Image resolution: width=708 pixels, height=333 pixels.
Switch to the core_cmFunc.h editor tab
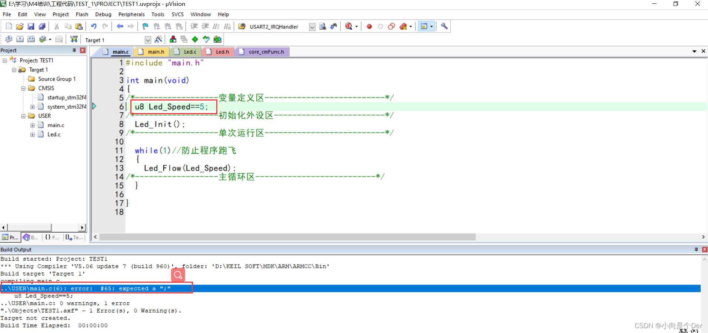pyautogui.click(x=262, y=52)
